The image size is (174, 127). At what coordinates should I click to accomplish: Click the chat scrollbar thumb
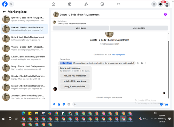tap(168, 69)
